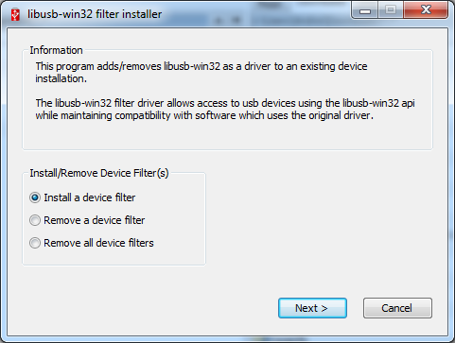Click the "Remove all device filters" label text
The height and width of the screenshot is (343, 455).
click(x=98, y=243)
